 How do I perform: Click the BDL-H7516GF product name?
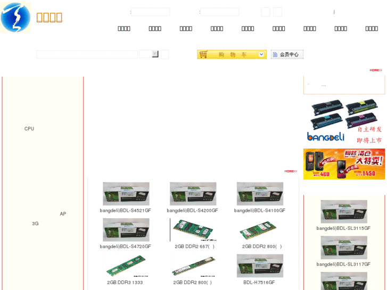click(259, 283)
